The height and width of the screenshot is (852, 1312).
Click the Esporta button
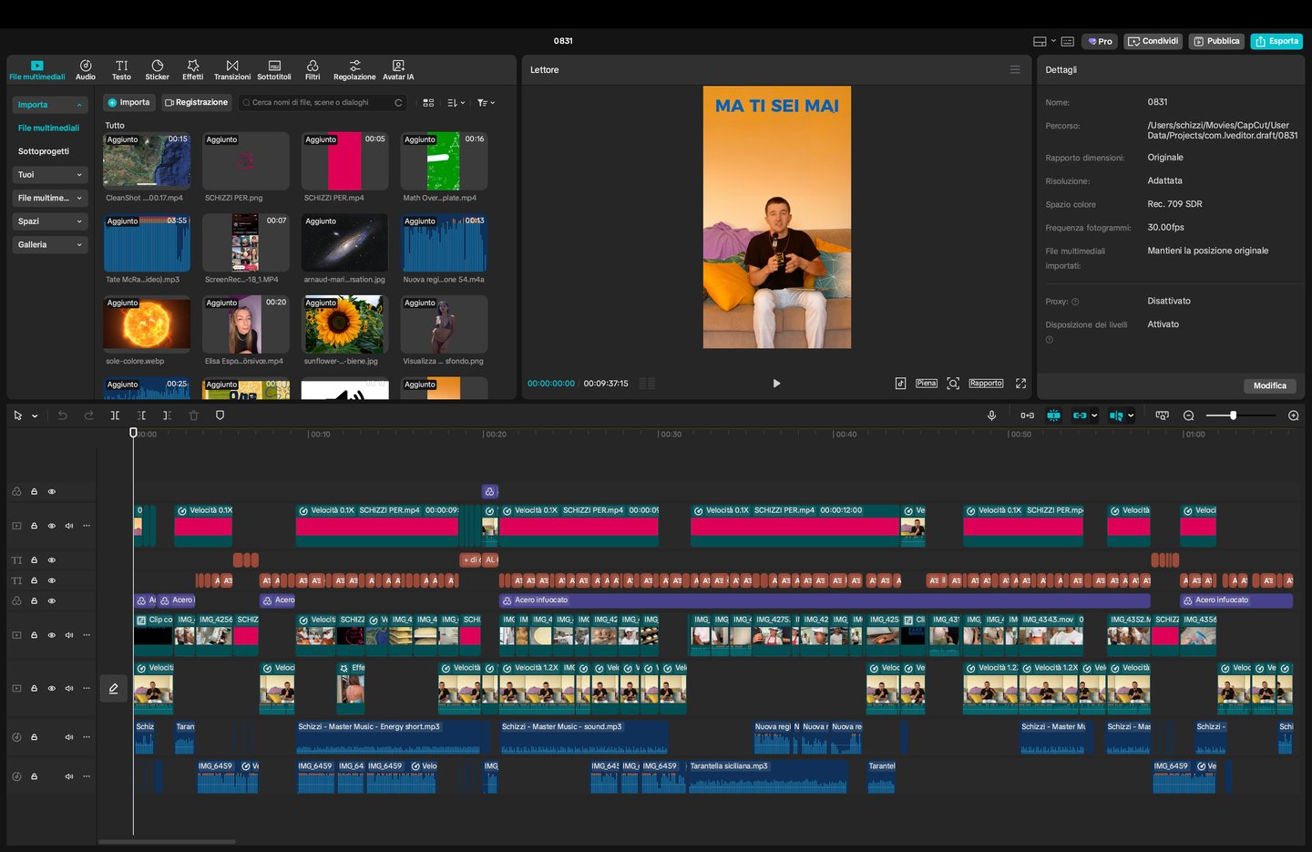coord(1276,41)
